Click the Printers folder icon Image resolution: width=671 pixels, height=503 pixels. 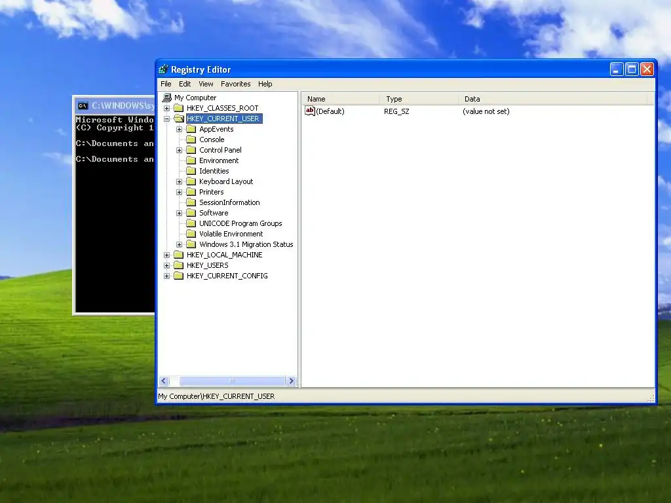click(191, 192)
